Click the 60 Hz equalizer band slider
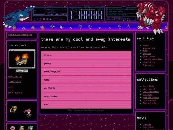 79,15
